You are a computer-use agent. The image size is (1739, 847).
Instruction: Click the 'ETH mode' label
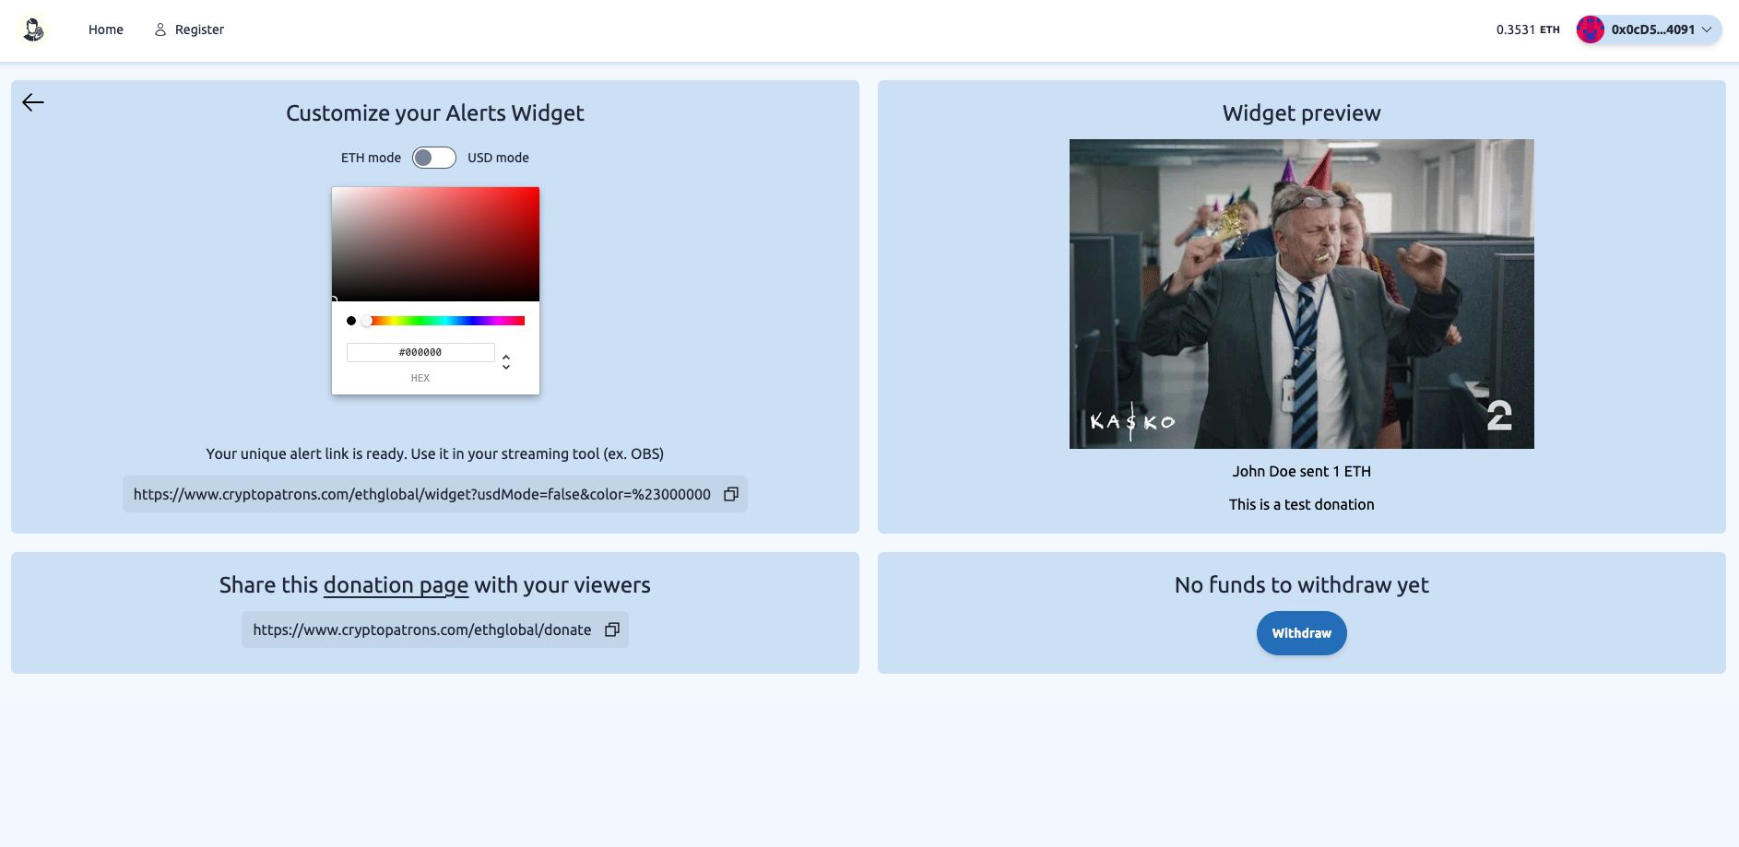[371, 158]
